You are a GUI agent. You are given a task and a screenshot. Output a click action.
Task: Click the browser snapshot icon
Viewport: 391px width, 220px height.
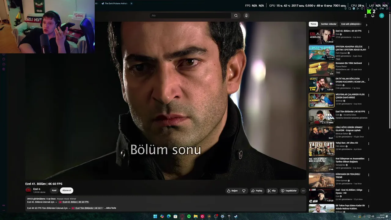click(349, 9)
